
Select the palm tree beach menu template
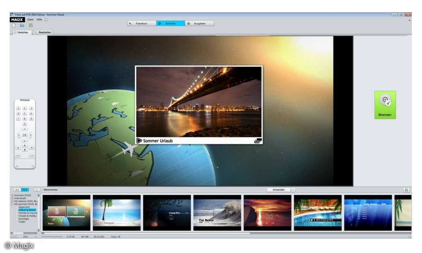[x=116, y=213]
